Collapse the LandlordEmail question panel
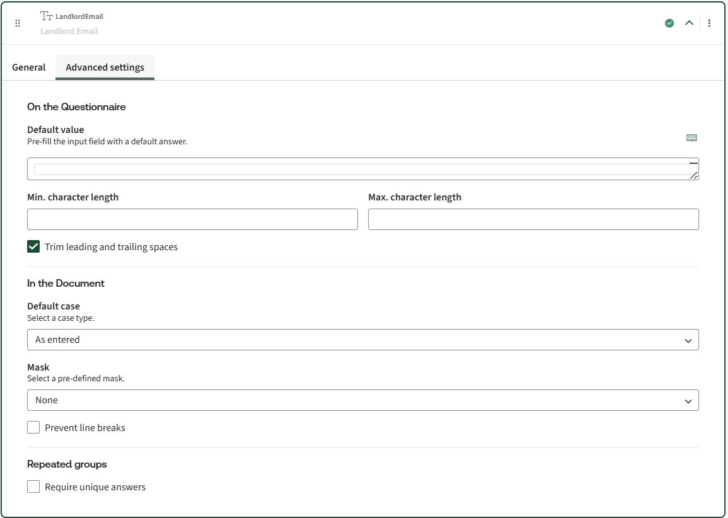 [x=689, y=23]
